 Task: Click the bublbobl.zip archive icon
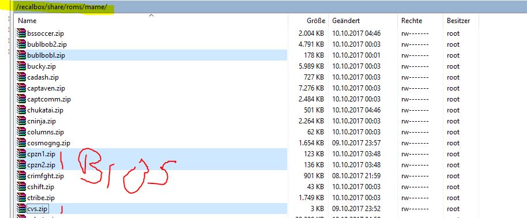[x=21, y=55]
